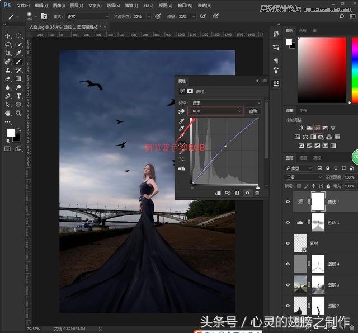Screen dimensions: 358x333
Task: Select the Eraser tool
Action: coord(8,78)
